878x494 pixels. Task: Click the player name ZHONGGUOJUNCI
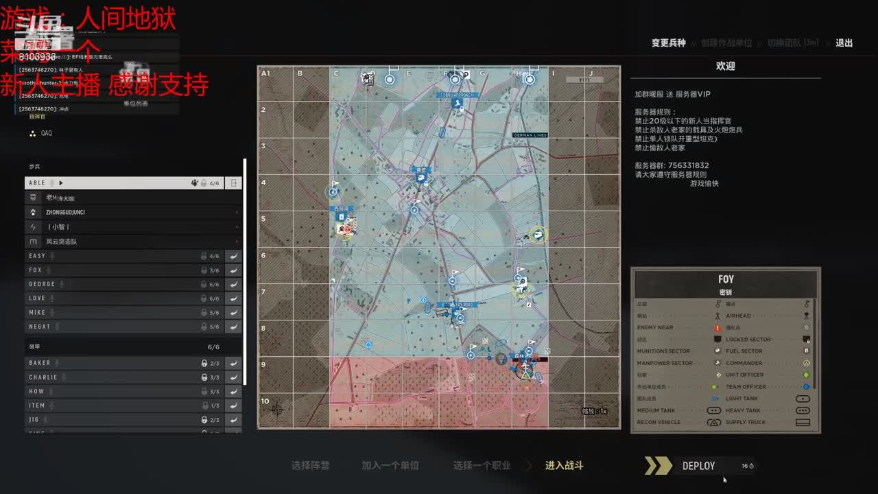click(x=65, y=212)
